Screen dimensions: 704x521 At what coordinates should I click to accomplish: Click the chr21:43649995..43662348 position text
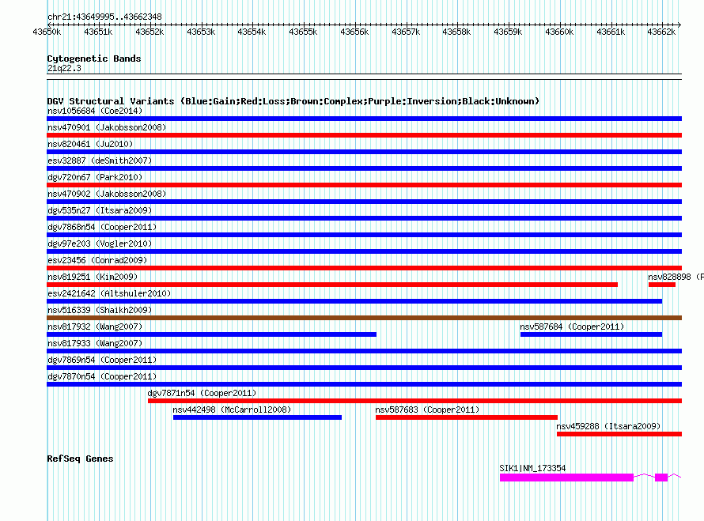coord(104,17)
